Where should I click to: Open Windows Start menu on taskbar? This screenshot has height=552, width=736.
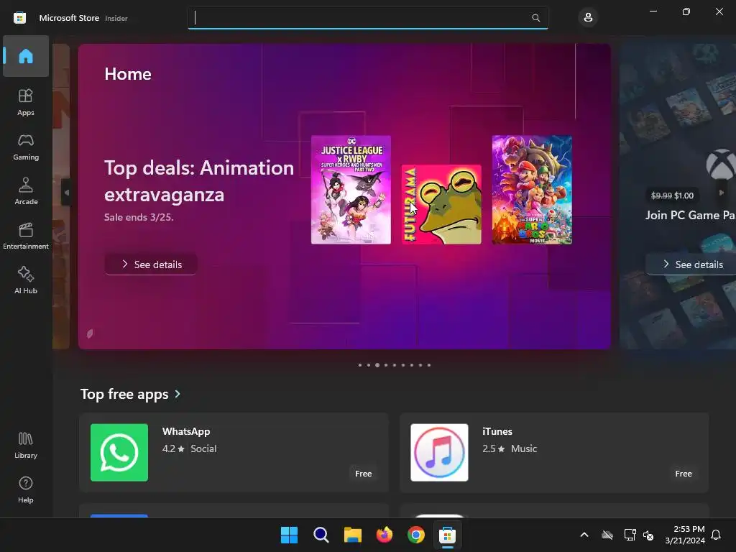click(289, 535)
